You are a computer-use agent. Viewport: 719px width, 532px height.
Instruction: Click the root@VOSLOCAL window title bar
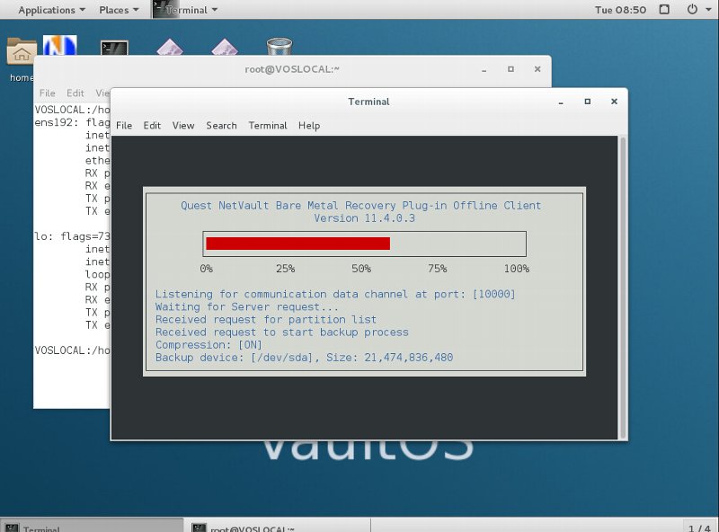[292, 69]
